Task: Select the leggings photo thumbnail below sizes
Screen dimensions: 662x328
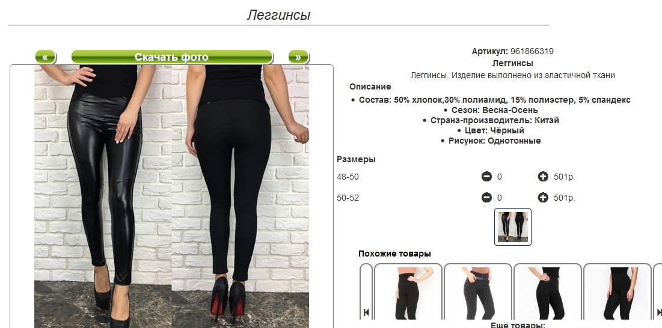Action: coord(512,227)
